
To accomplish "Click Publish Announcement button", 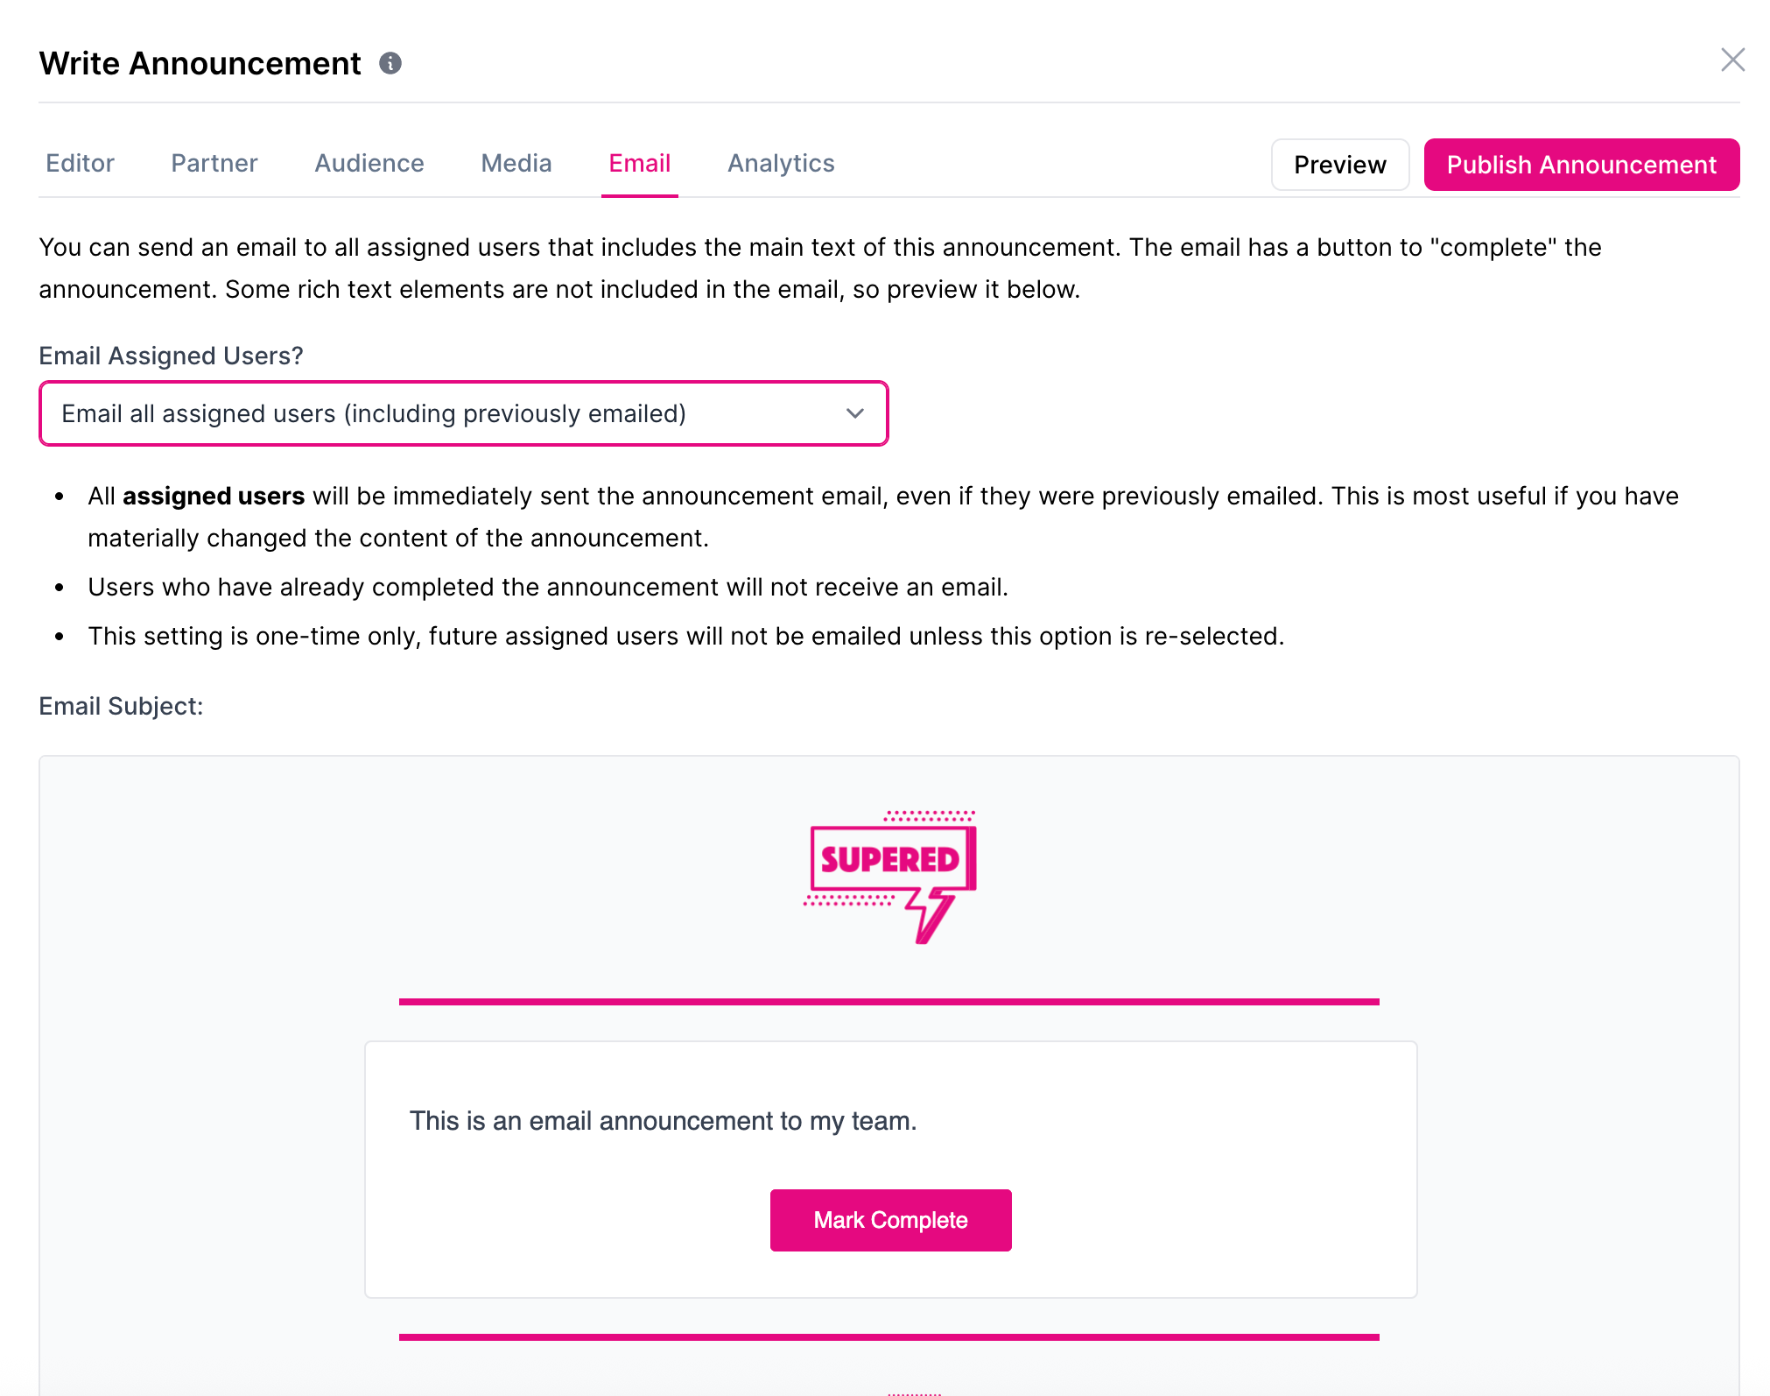I will 1582,165.
